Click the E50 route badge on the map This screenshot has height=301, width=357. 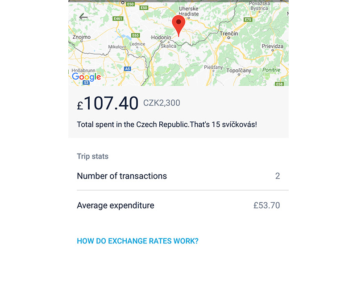(x=131, y=4)
